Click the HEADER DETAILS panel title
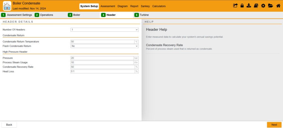 (x=18, y=22)
